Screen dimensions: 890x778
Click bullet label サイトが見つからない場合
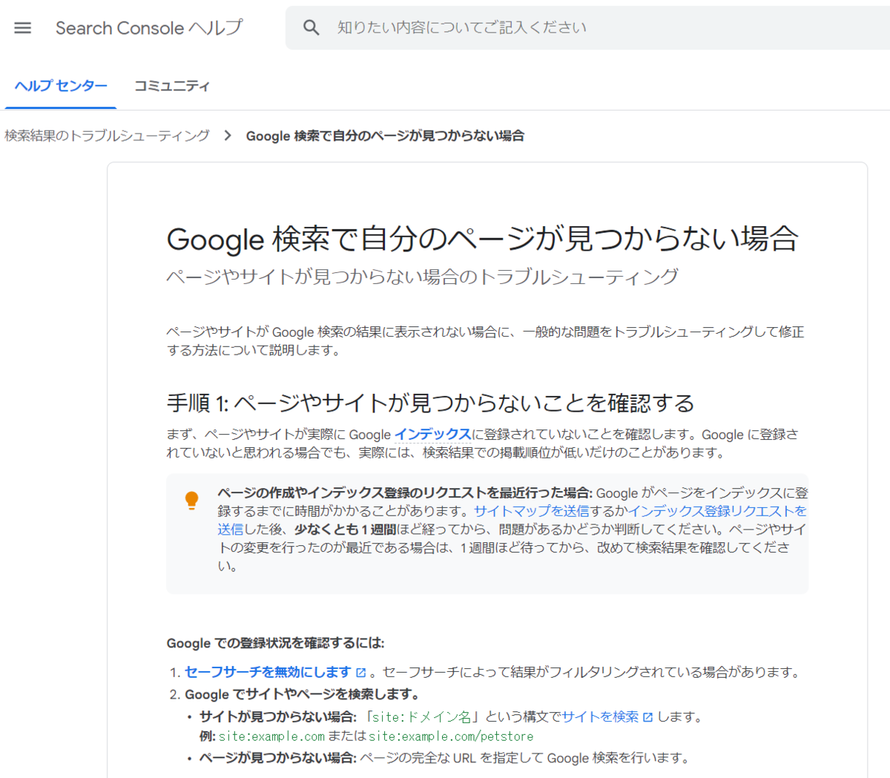point(278,716)
